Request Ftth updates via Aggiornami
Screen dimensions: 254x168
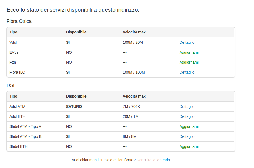pos(189,62)
